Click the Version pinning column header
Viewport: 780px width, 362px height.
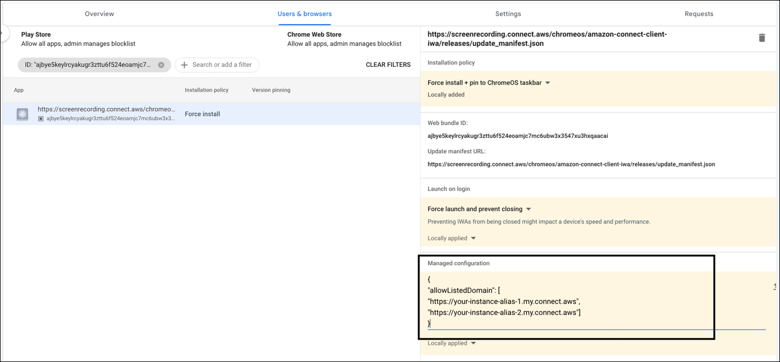click(271, 90)
